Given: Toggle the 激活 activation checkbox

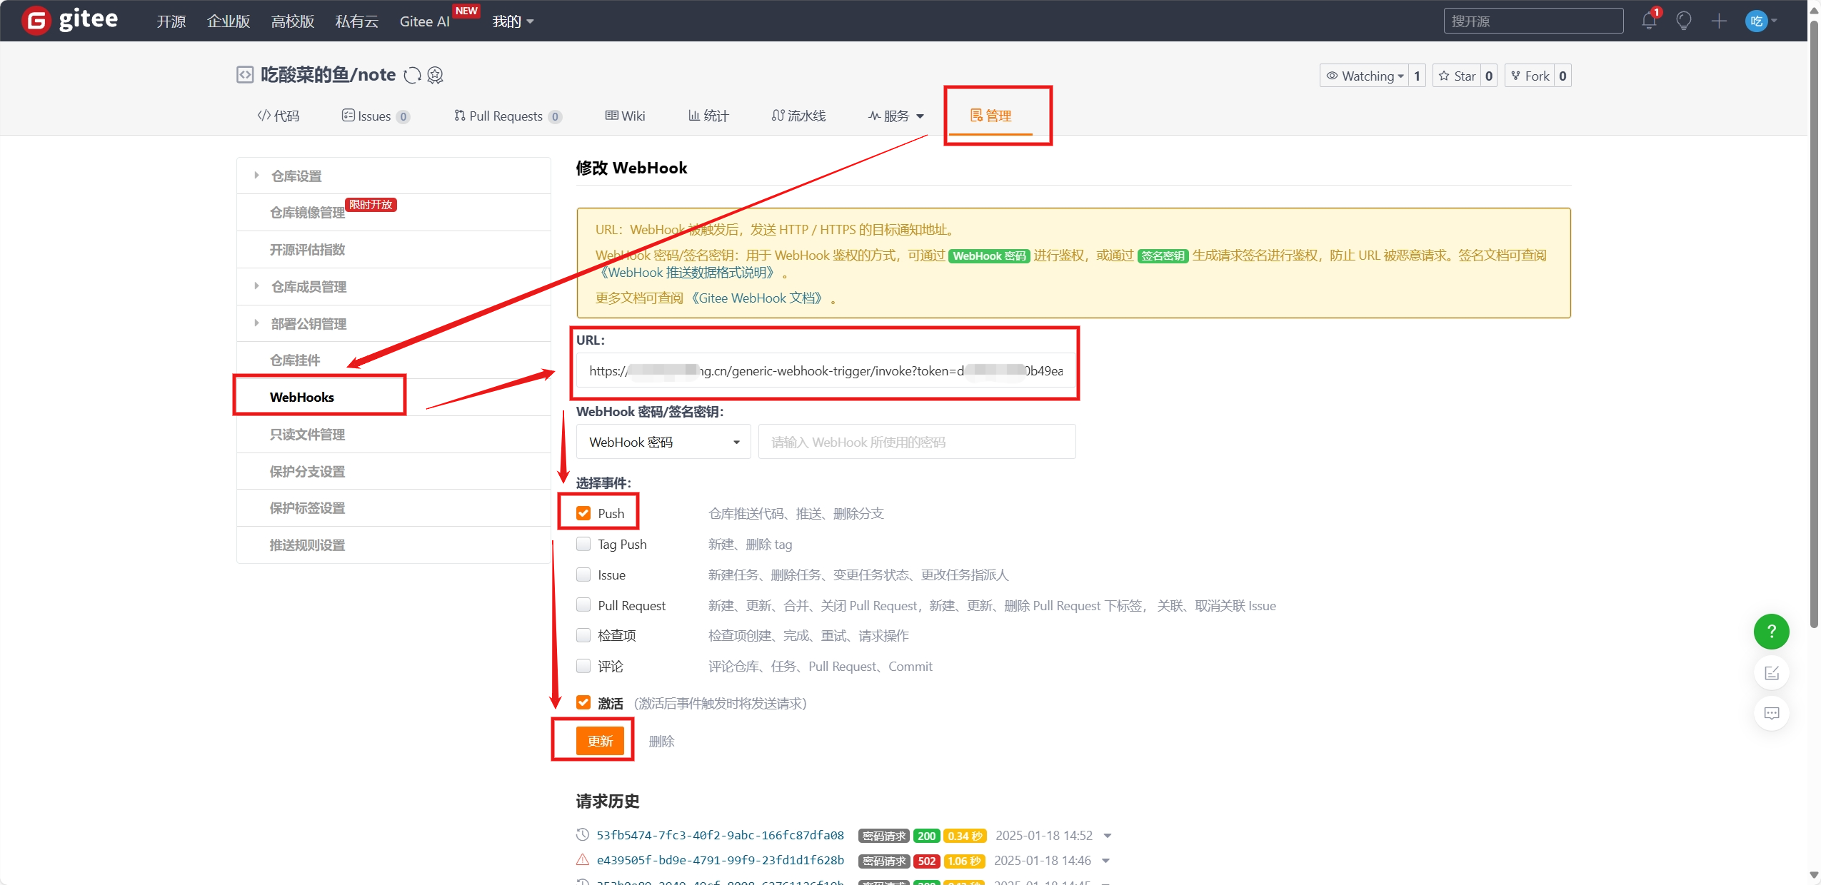Looking at the screenshot, I should [x=583, y=702].
